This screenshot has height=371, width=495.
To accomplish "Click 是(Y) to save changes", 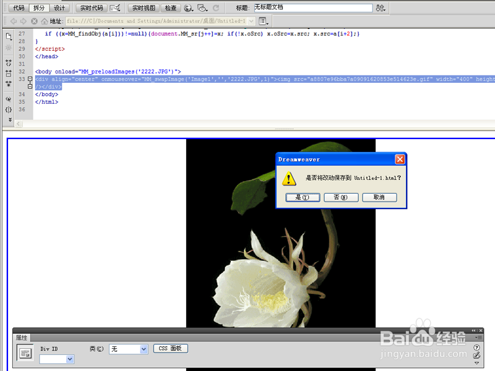I will tap(303, 197).
